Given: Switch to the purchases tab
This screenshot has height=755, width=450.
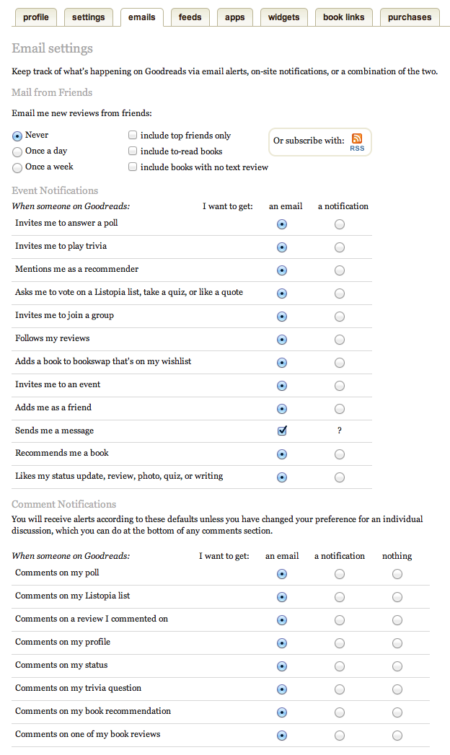Looking at the screenshot, I should click(x=409, y=17).
